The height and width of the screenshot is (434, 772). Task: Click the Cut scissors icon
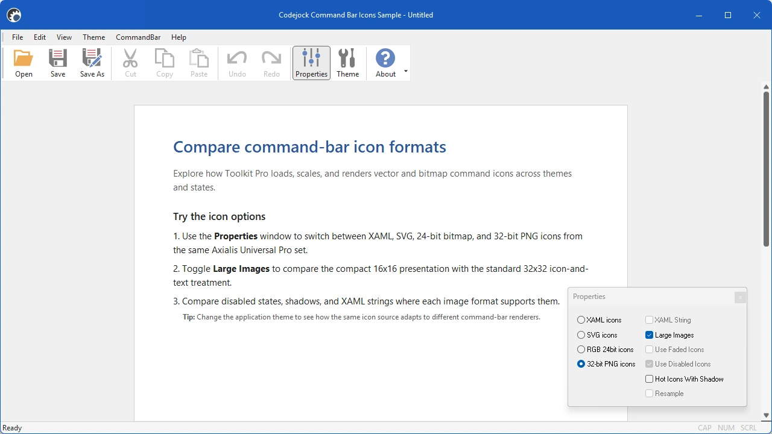pyautogui.click(x=130, y=58)
